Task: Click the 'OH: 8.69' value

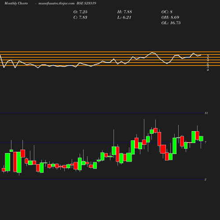Action: pos(170,17)
